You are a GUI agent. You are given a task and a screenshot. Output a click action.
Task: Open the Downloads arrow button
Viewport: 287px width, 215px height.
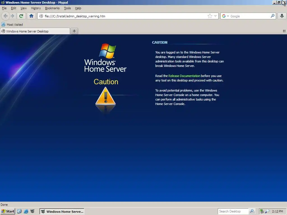282,16
